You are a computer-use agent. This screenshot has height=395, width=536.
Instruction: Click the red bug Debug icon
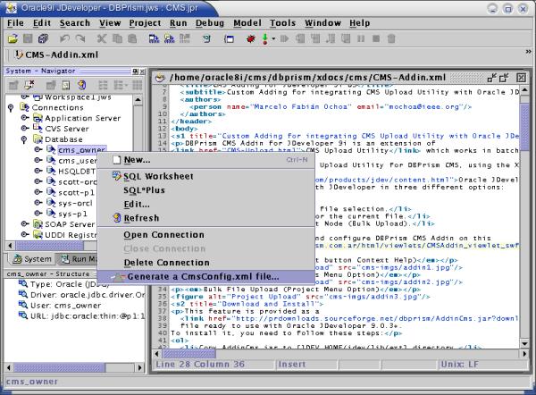250,38
